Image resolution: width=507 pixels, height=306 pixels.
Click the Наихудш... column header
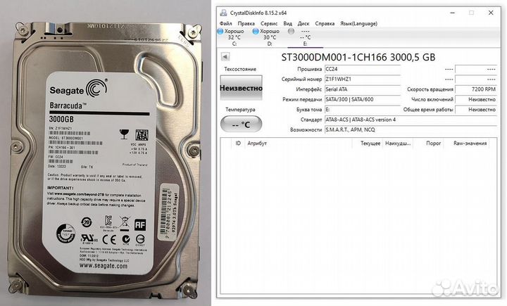pos(398,143)
